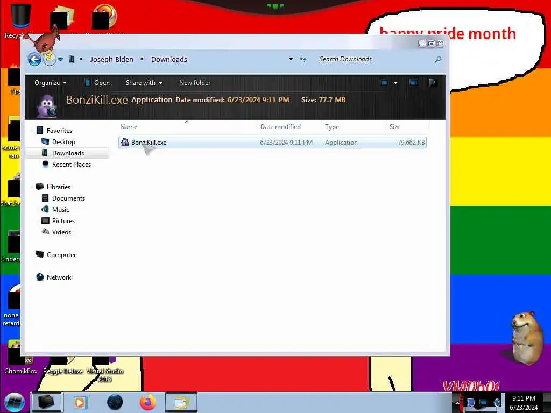
Task: Click the taskbar clock showing 9:11 PM
Action: 524,403
